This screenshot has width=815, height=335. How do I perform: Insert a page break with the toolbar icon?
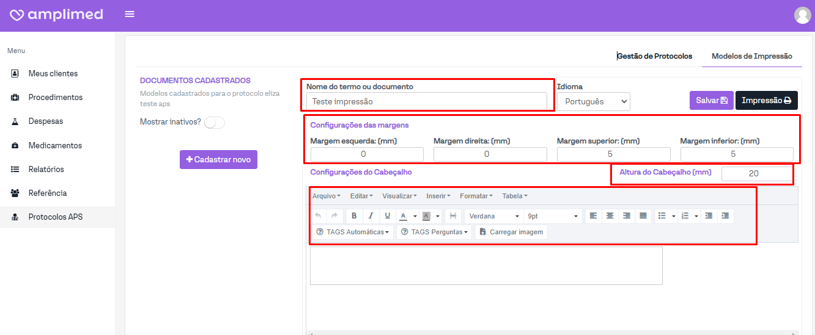click(453, 216)
